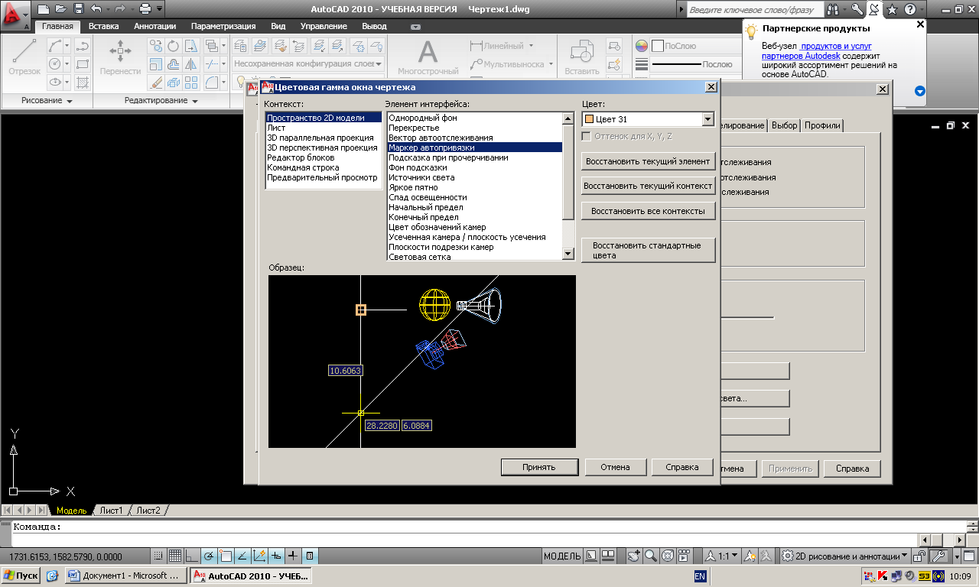Expand the Редактирование panel
Image resolution: width=979 pixels, height=587 pixels.
coord(161,101)
